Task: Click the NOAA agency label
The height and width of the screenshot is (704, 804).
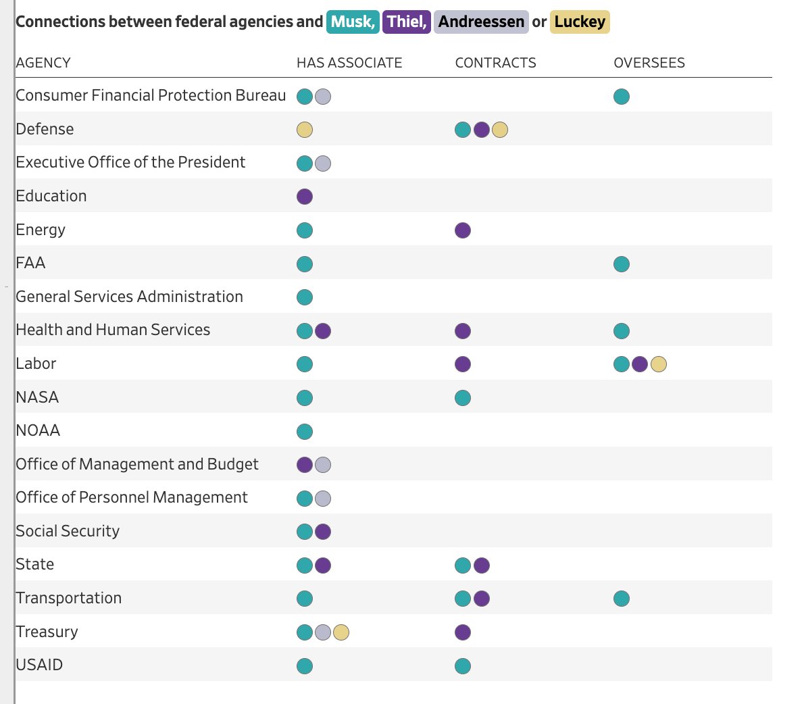Action: tap(38, 430)
